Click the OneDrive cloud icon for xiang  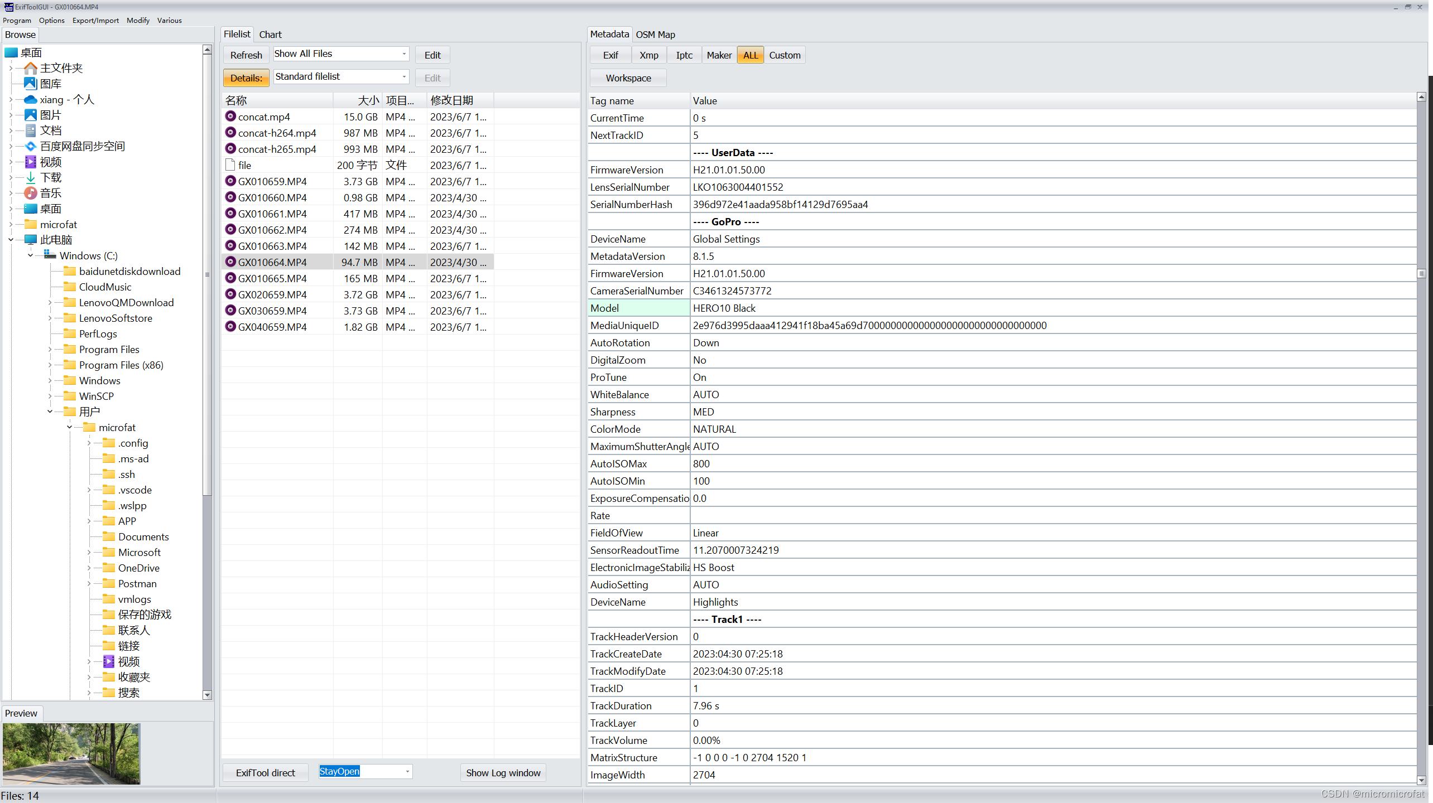(31, 99)
